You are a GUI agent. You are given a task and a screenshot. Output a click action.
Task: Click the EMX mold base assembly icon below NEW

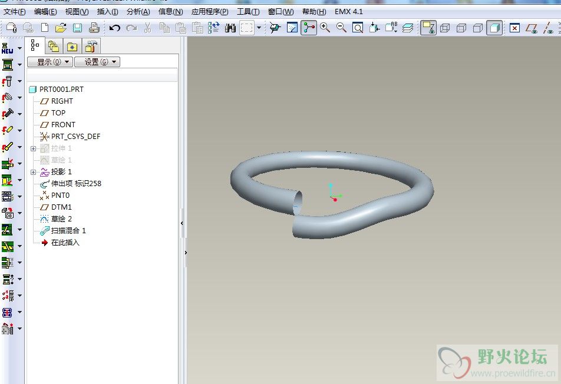click(8, 65)
